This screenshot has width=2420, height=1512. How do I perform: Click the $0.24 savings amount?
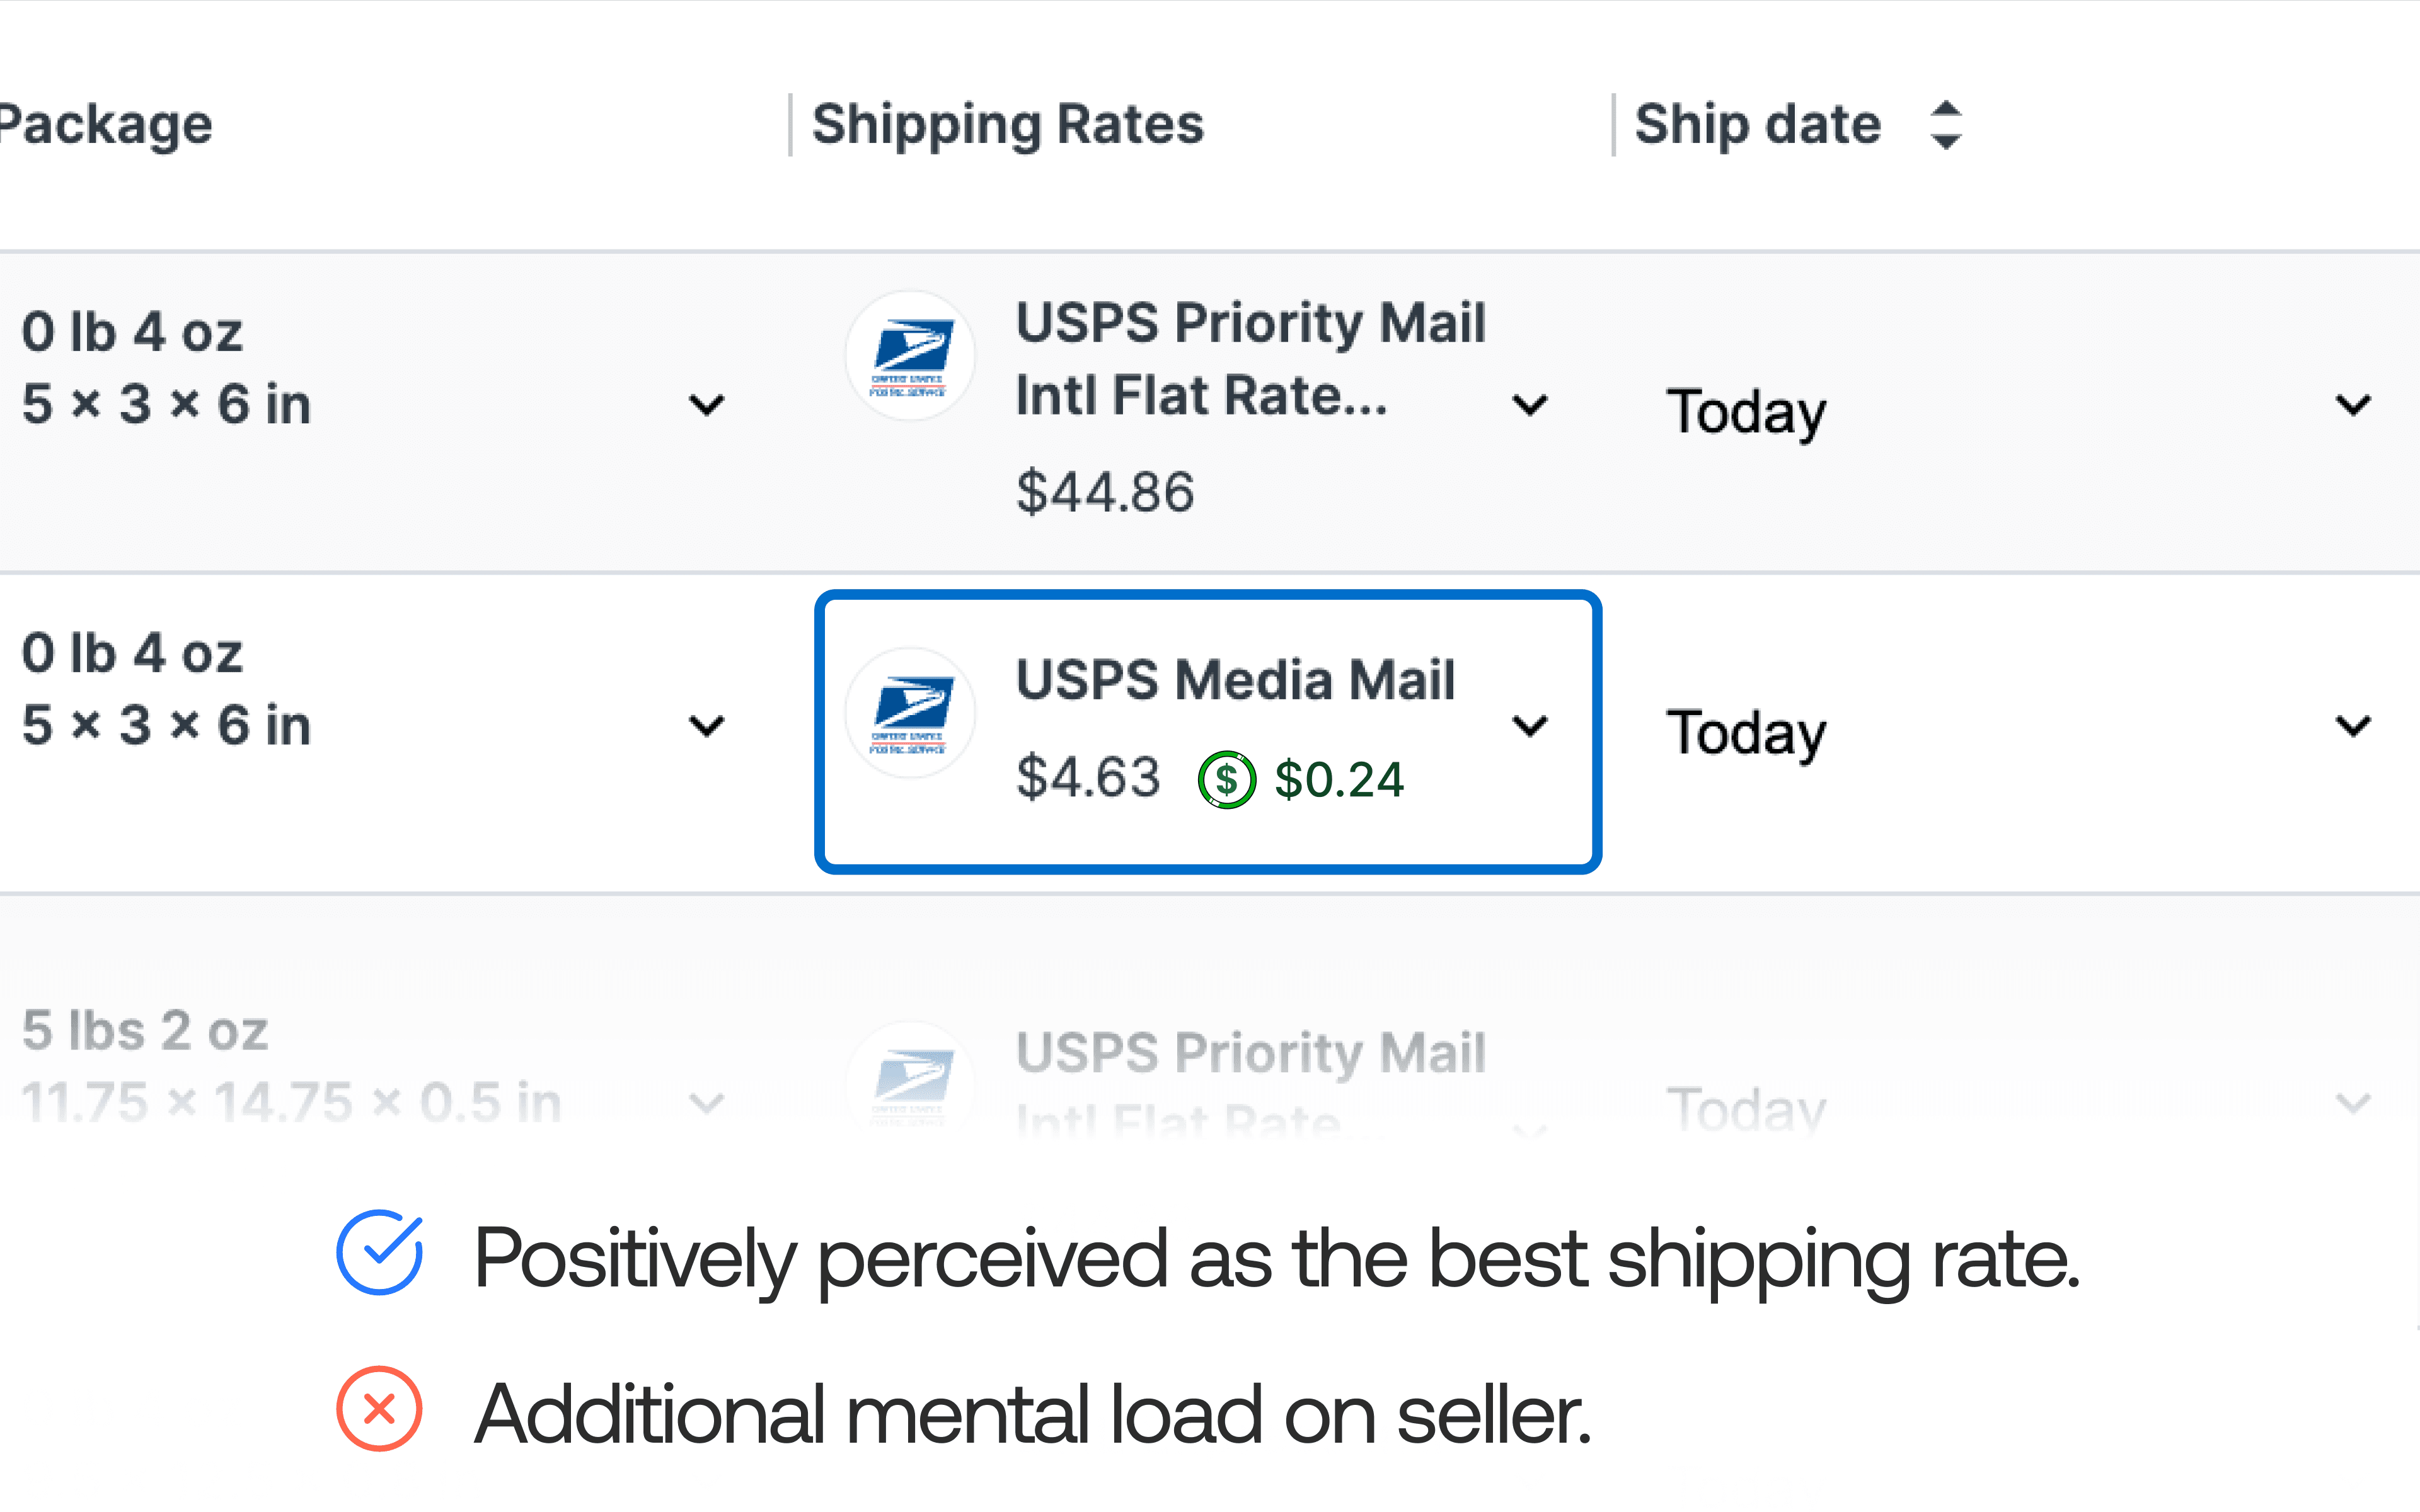[x=1339, y=780]
